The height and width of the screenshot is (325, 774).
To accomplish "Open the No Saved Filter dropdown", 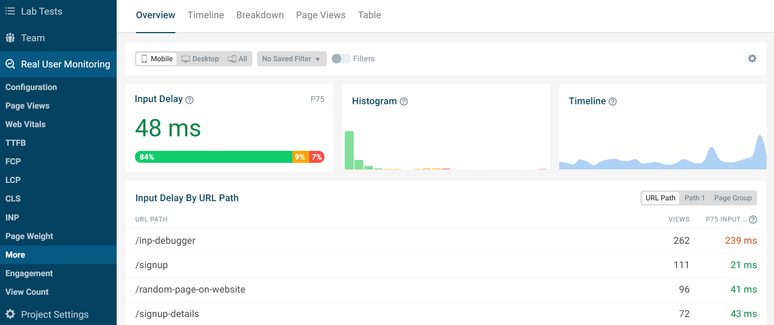I will point(291,59).
